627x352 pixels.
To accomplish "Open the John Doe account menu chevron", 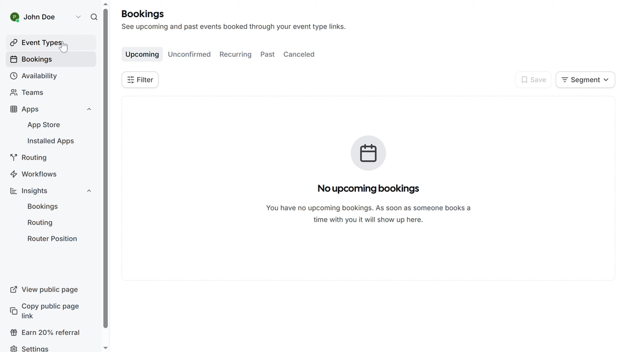I will (78, 17).
